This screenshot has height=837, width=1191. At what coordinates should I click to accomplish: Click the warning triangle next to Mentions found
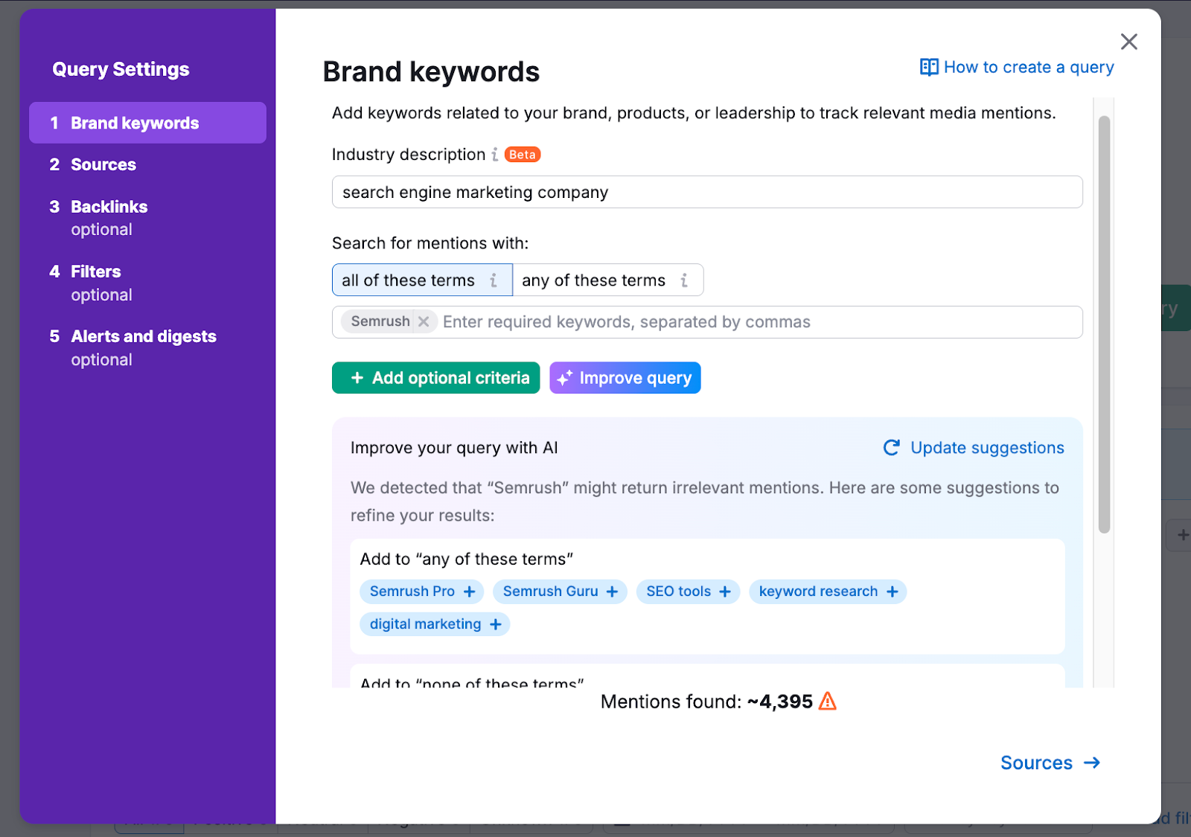click(828, 701)
